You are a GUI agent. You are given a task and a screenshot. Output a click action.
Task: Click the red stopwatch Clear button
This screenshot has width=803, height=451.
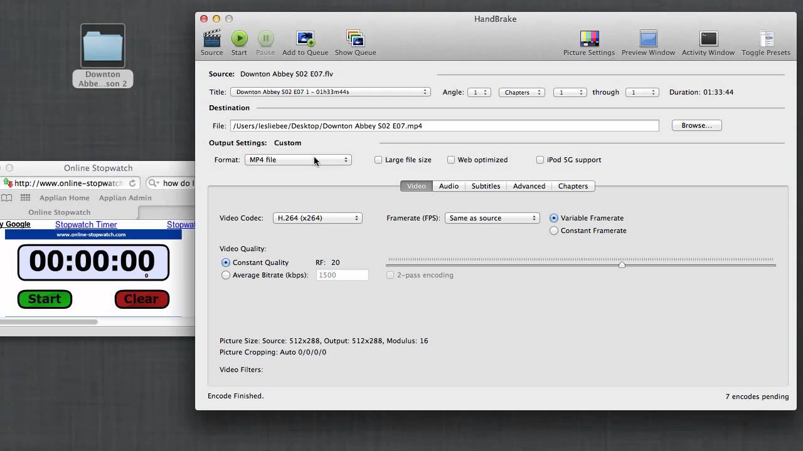142,299
